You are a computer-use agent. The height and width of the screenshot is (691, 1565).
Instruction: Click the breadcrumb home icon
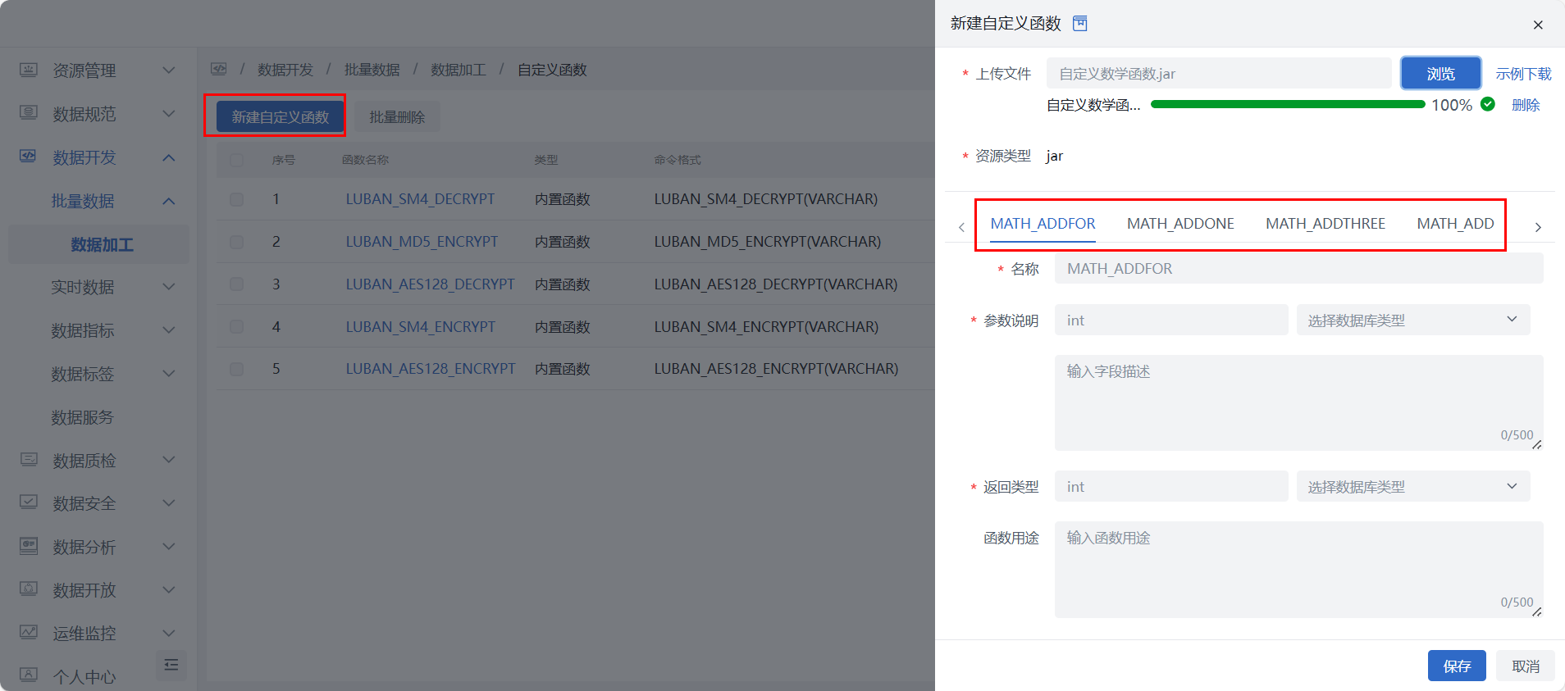click(219, 70)
